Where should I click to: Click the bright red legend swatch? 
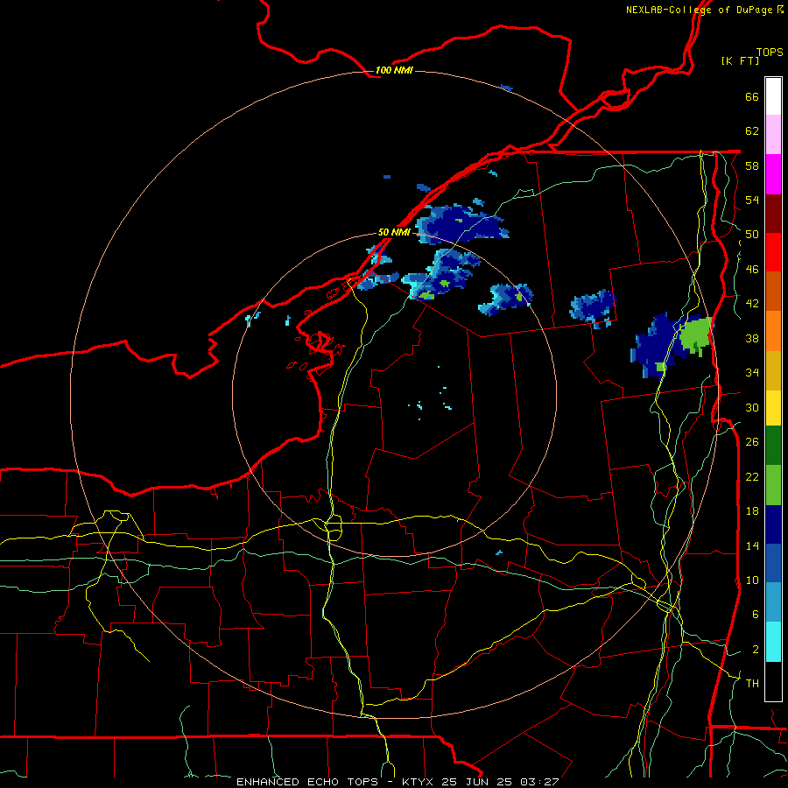click(x=773, y=252)
